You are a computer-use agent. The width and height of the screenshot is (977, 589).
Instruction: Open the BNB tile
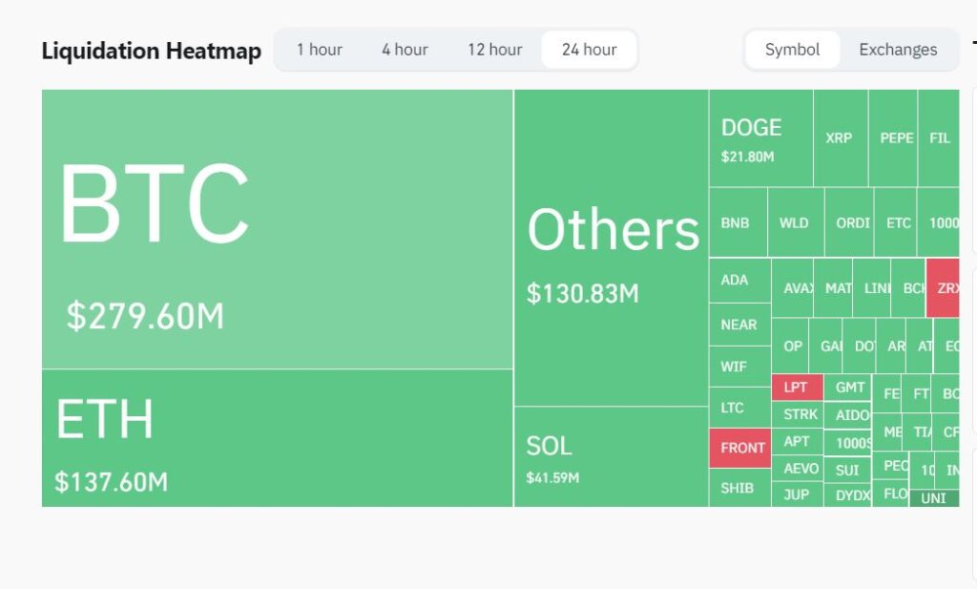(x=738, y=222)
